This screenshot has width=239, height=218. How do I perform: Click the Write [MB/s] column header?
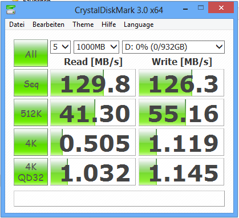click(x=182, y=62)
